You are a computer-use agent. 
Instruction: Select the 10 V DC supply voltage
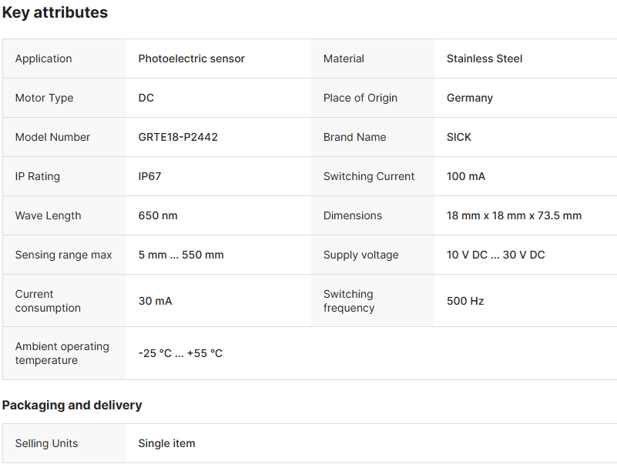495,255
